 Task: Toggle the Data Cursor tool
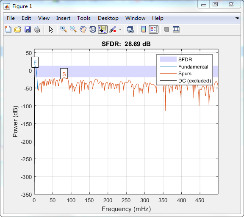(x=103, y=29)
